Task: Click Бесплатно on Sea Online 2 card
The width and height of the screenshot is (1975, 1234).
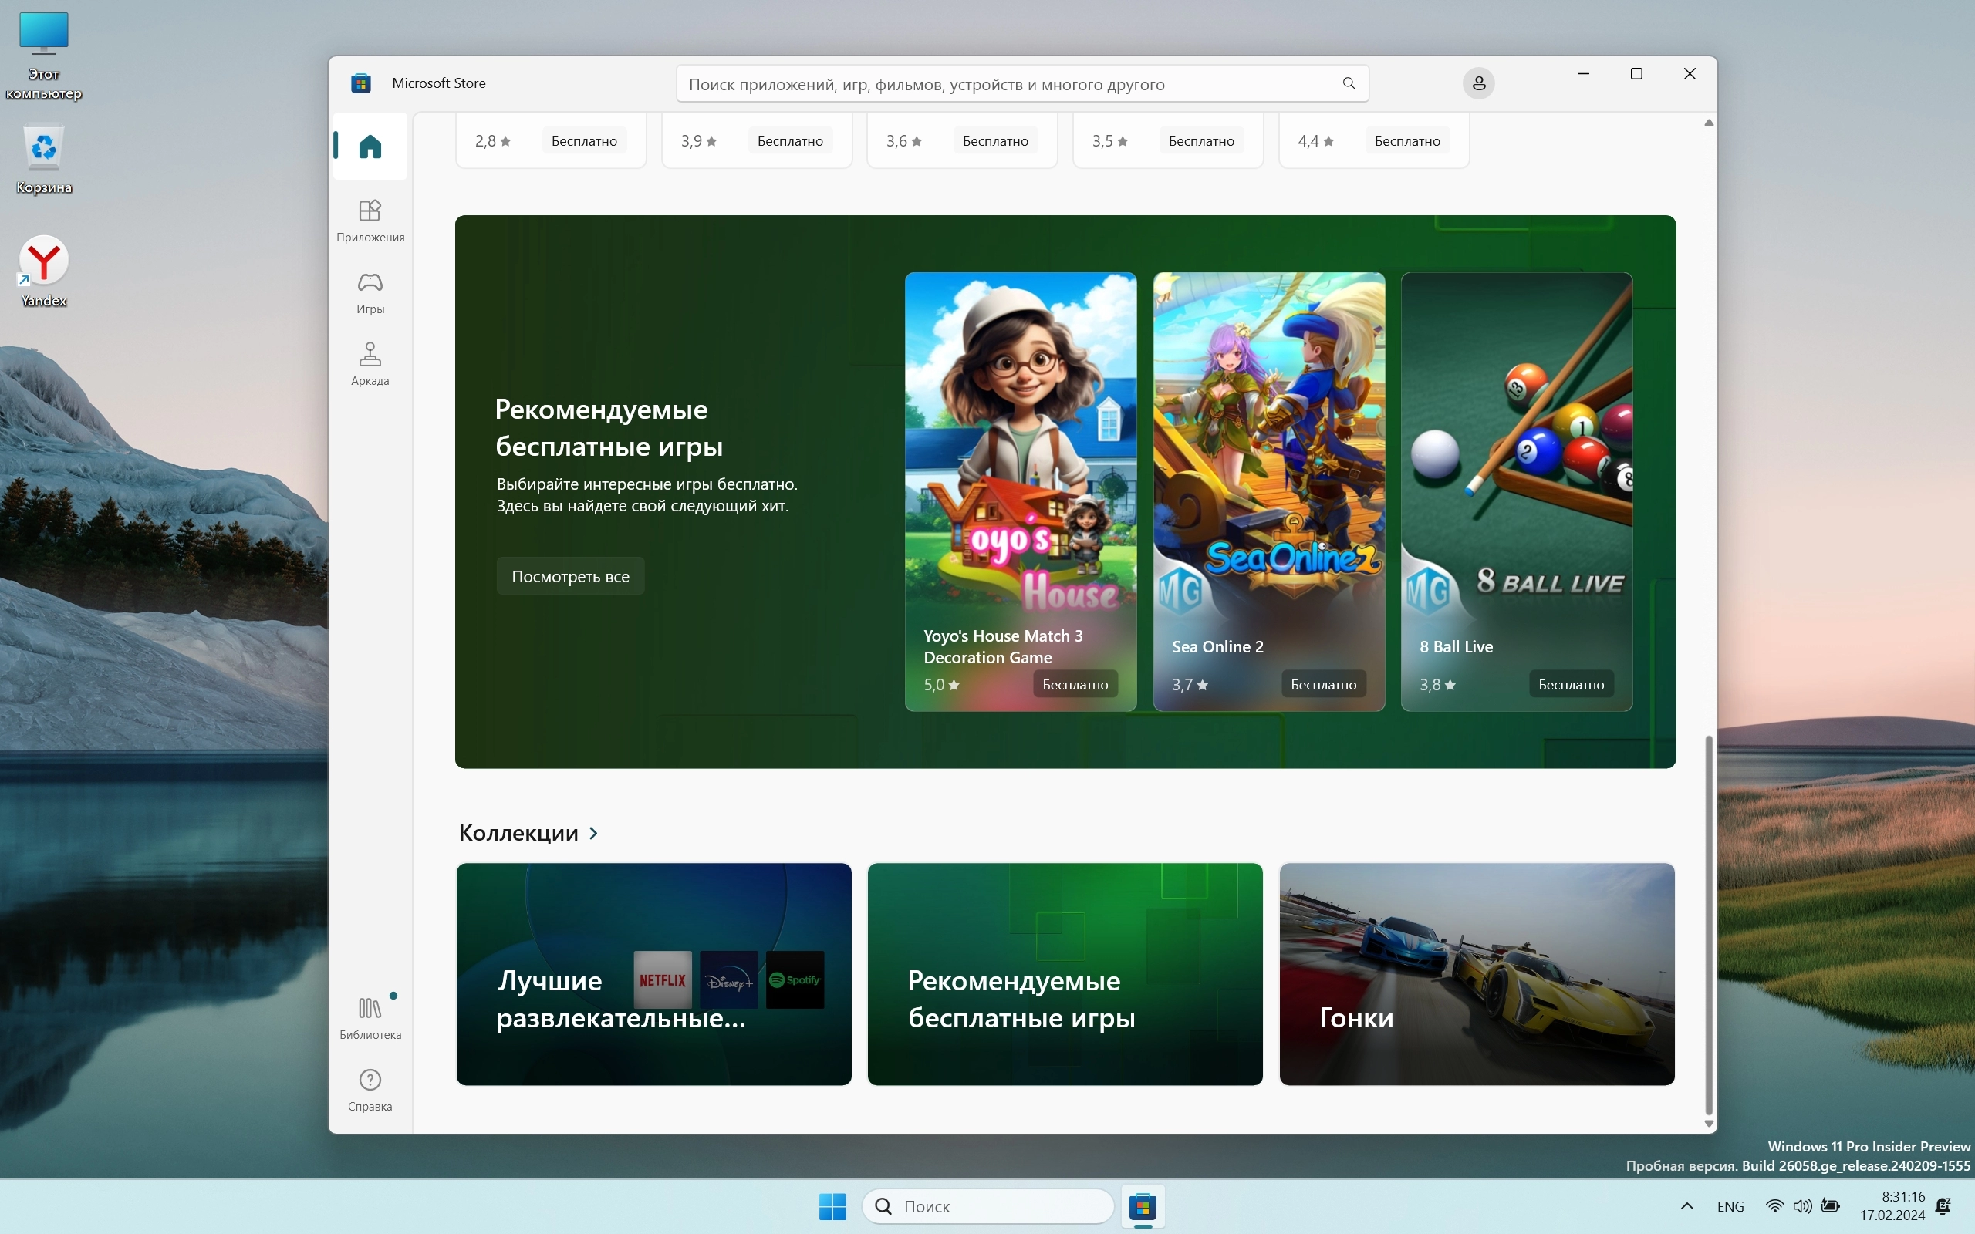Action: point(1323,684)
